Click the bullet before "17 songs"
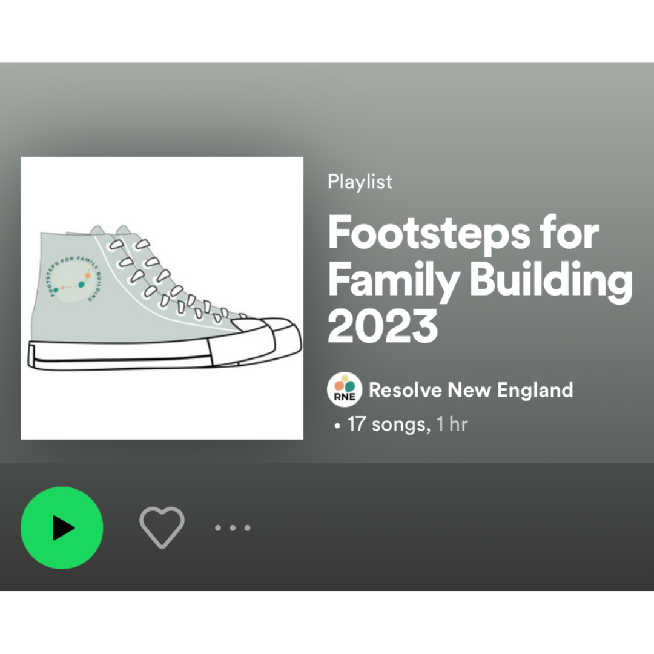This screenshot has height=654, width=654. [337, 426]
